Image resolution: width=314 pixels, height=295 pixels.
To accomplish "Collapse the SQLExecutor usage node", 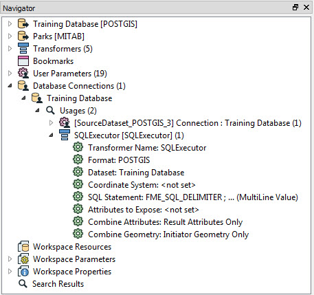I will tap(51, 135).
